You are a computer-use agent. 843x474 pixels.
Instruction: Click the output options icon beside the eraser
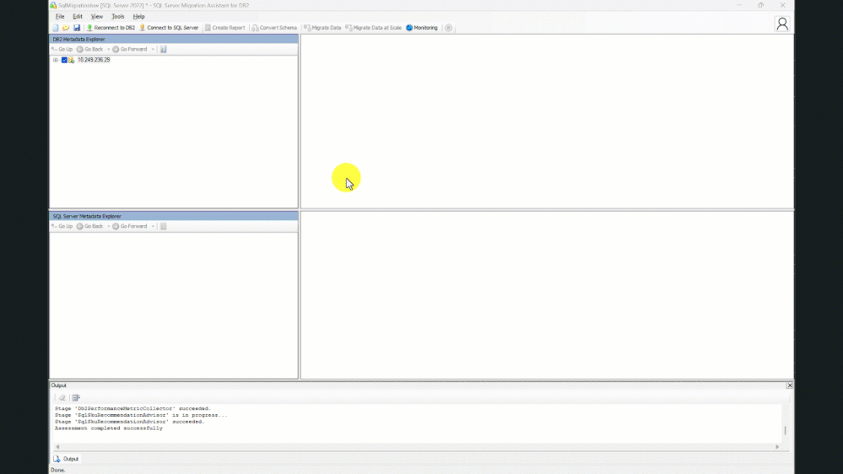pos(76,398)
